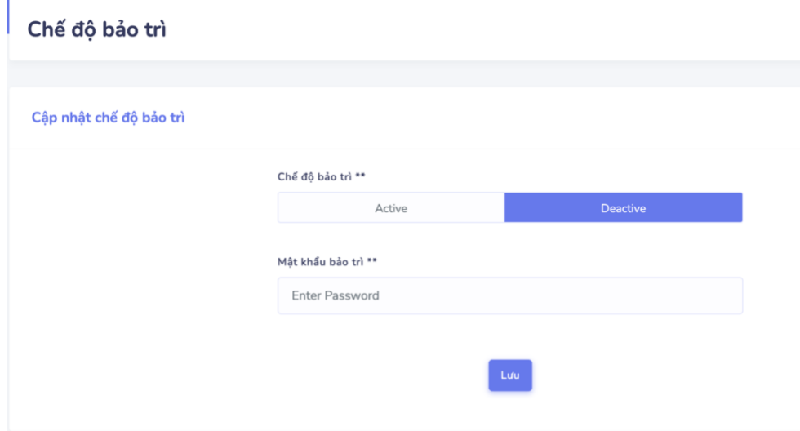Click the 'Chế độ bảo trì **' field label
This screenshot has width=800, height=431.
point(315,176)
